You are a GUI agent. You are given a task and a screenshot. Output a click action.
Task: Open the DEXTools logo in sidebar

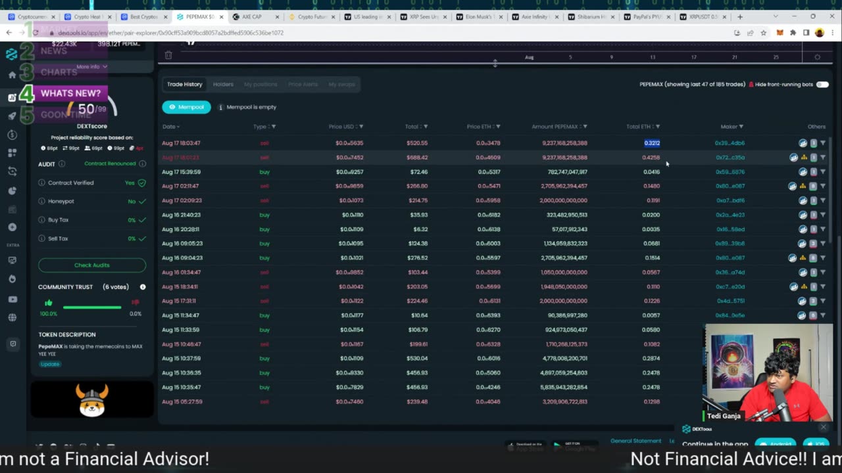tap(11, 54)
